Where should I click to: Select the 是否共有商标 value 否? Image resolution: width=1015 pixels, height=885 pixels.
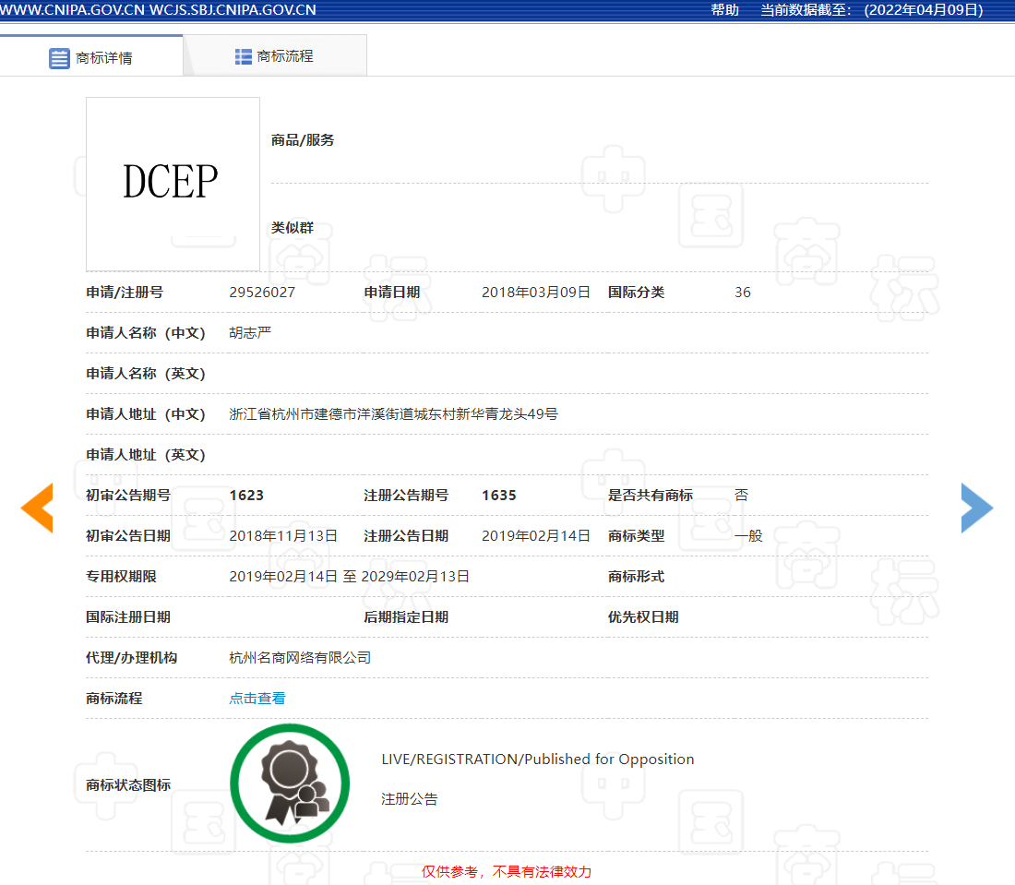742,496
